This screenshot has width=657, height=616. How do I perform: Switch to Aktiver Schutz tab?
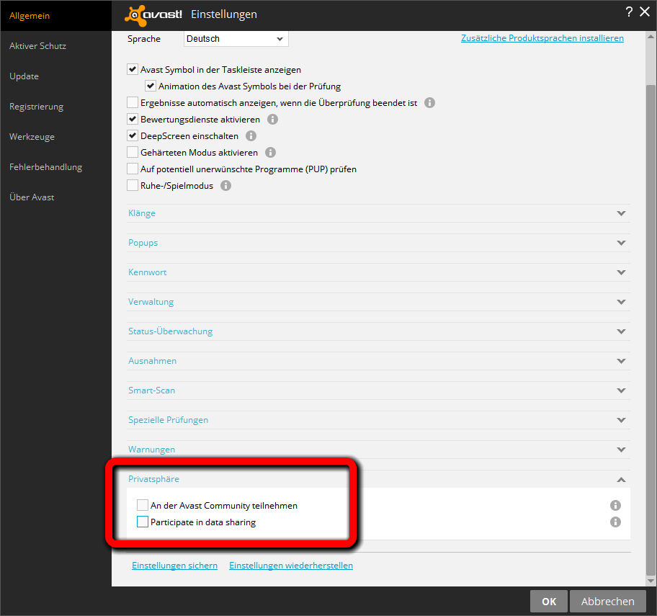pos(55,46)
